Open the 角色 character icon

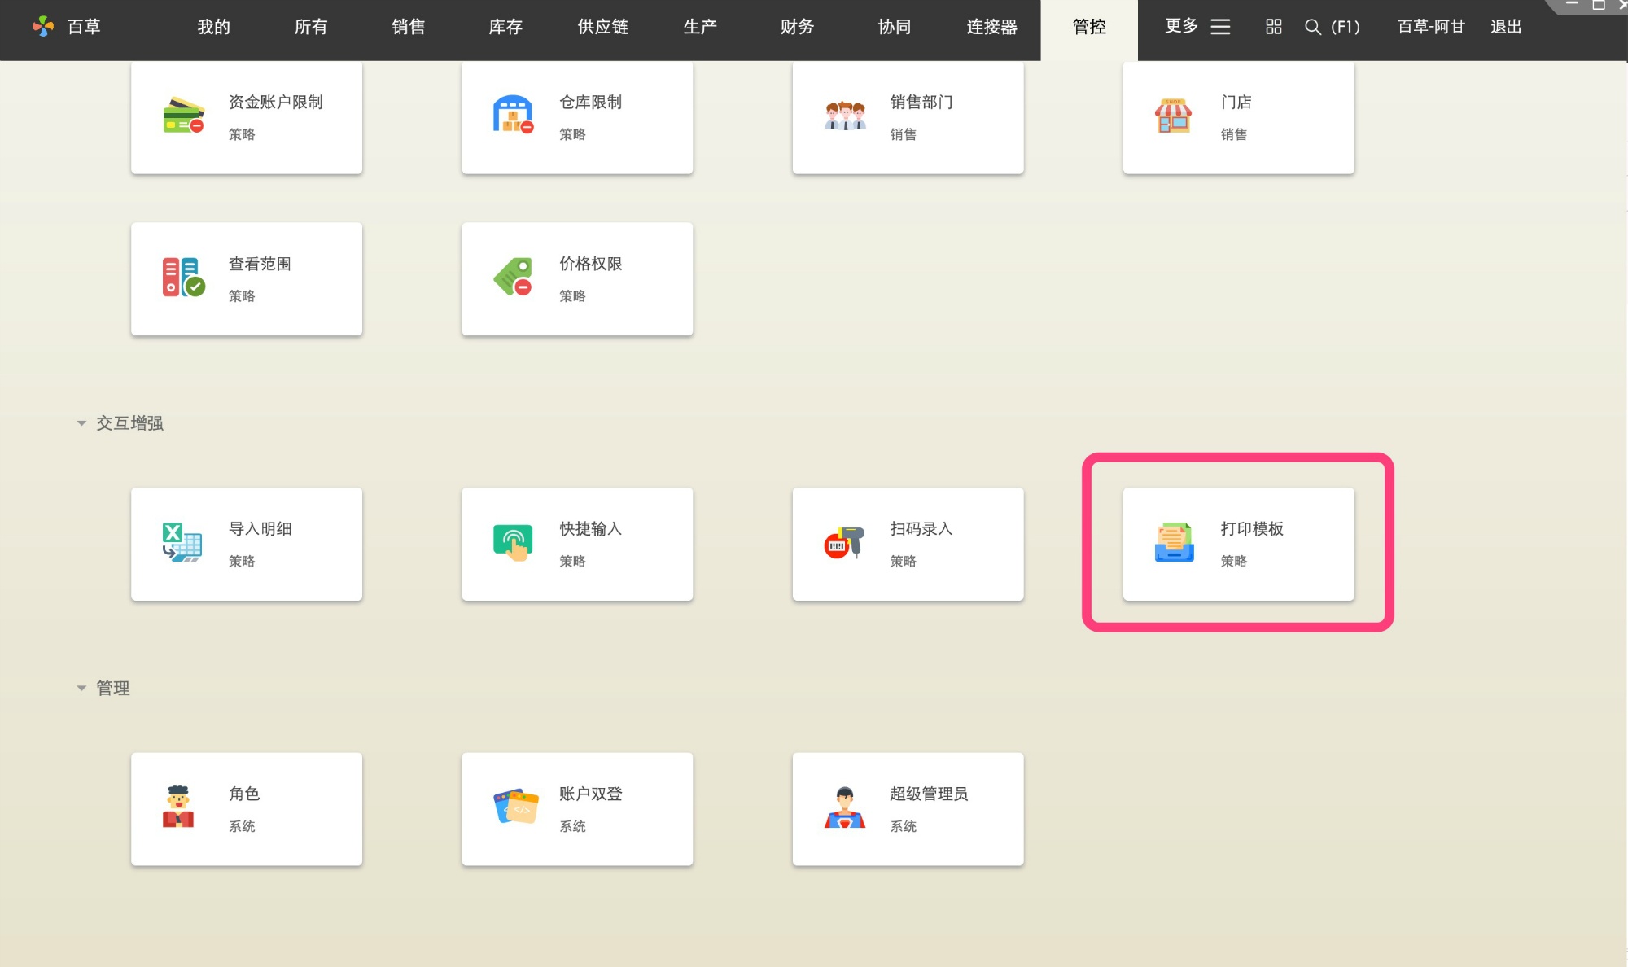pyautogui.click(x=178, y=807)
